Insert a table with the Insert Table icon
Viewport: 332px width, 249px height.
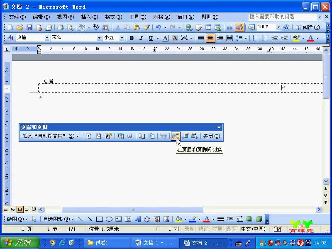click(x=208, y=27)
